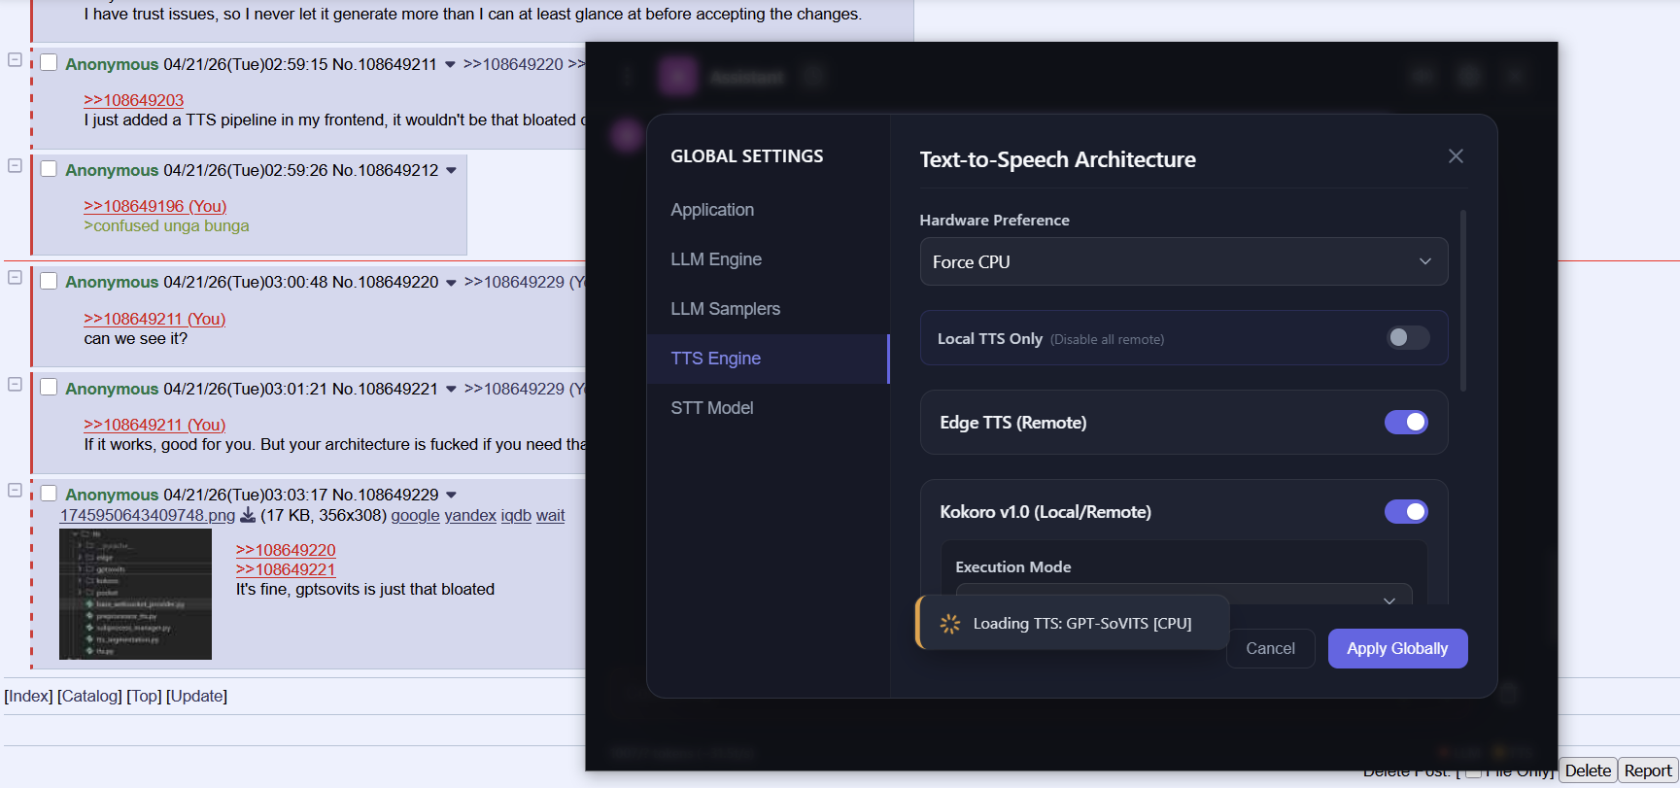Screen dimensions: 1680x788
Task: Disable the Edge TTS (Remote) toggle
Action: [1405, 422]
